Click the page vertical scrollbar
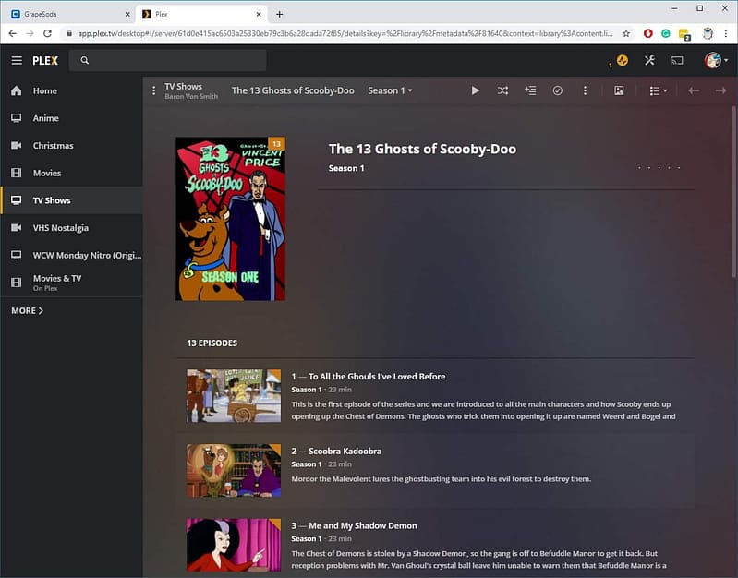 733,192
